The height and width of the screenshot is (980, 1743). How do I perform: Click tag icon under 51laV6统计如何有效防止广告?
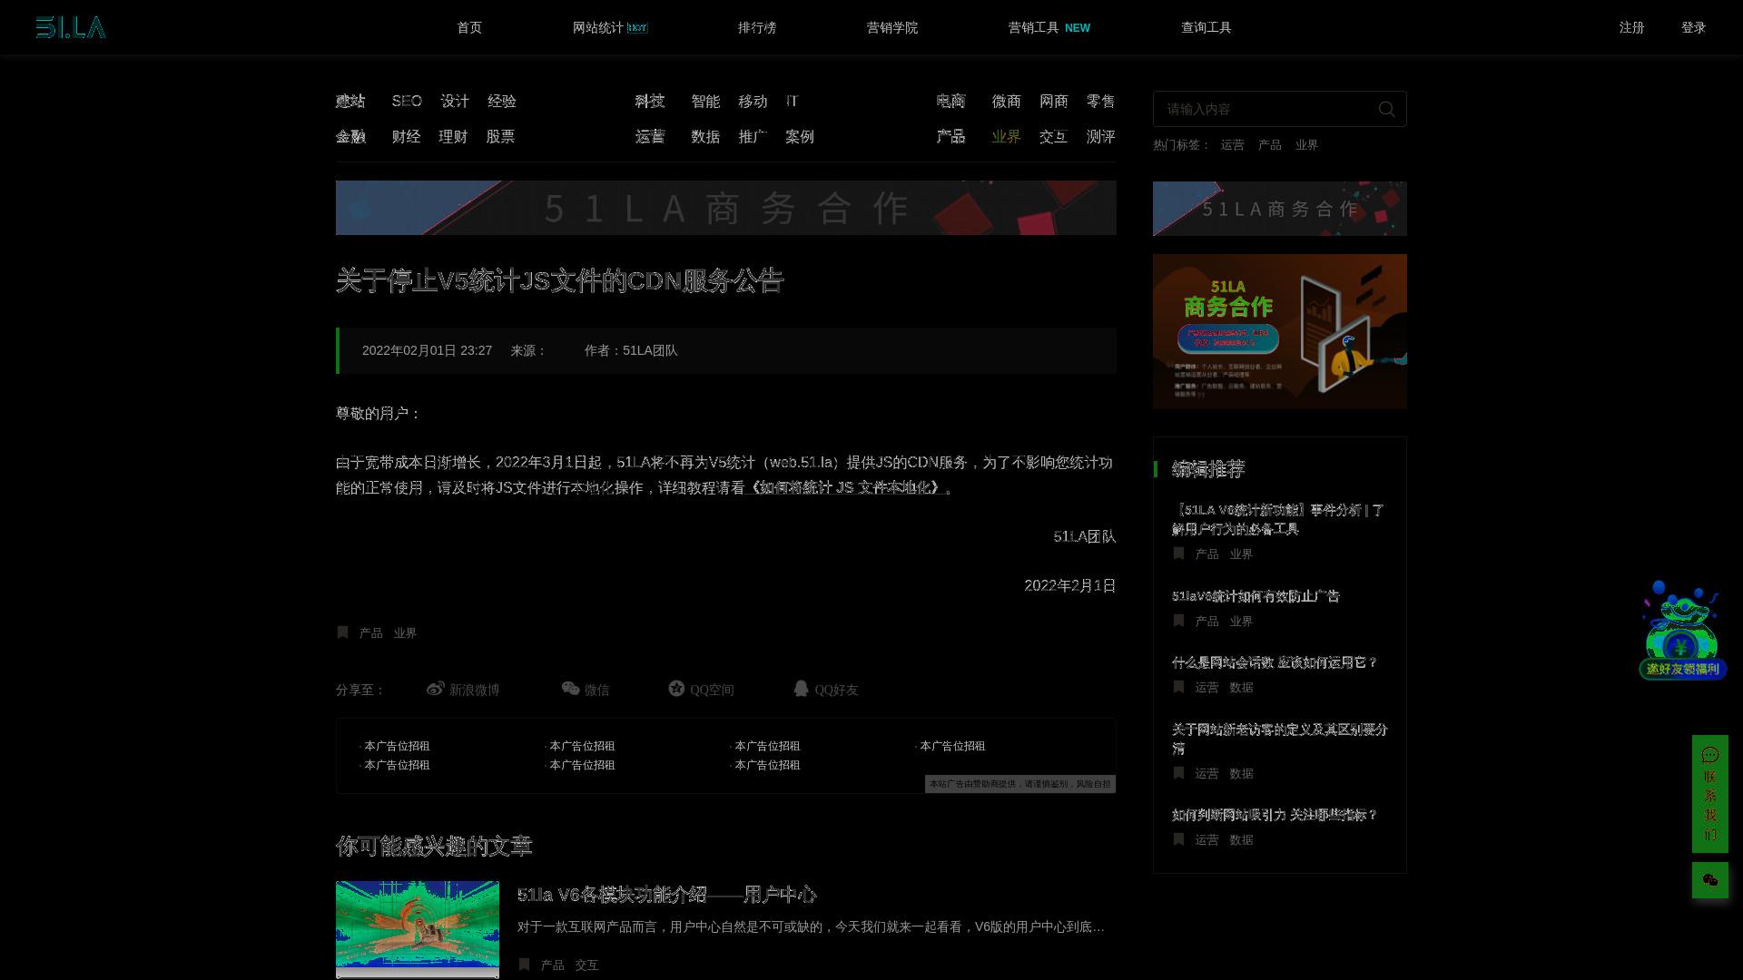[x=1178, y=621]
